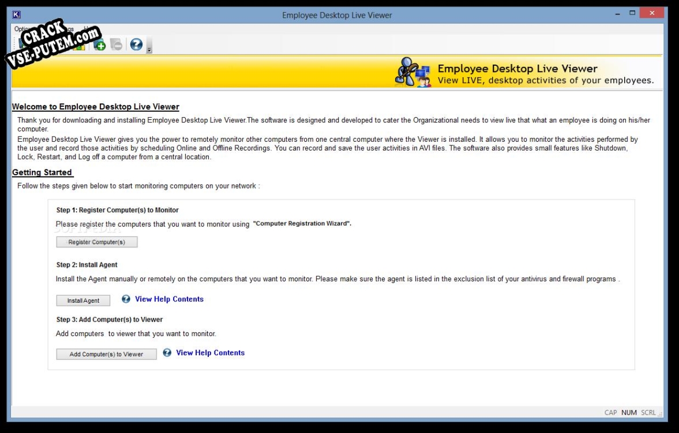Click the CAP indicator in the status bar
The height and width of the screenshot is (433, 679).
(610, 413)
